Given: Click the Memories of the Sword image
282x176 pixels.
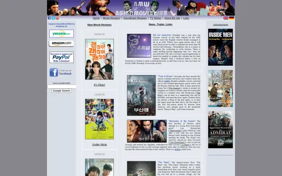Looking at the screenshot, I should 147,131.
